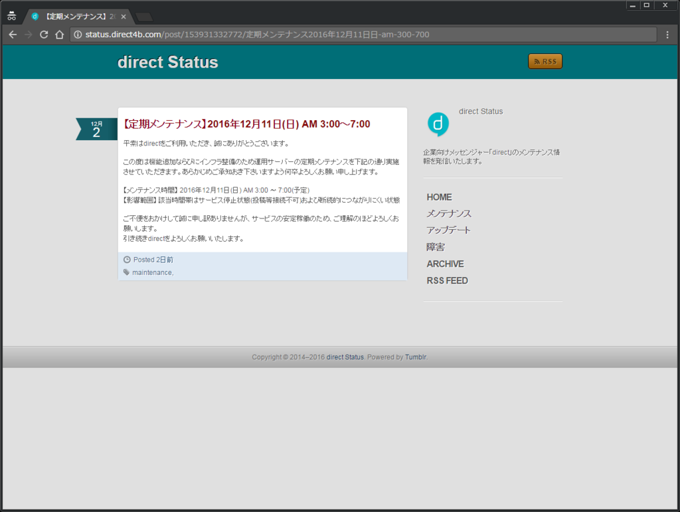
Task: Click the direct Status sidebar blog name
Action: point(481,112)
